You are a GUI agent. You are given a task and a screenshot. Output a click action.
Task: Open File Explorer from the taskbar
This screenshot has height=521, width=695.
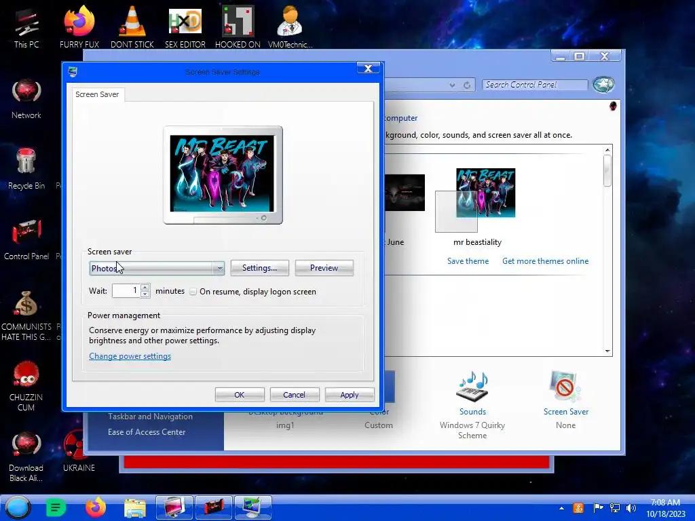click(x=135, y=508)
